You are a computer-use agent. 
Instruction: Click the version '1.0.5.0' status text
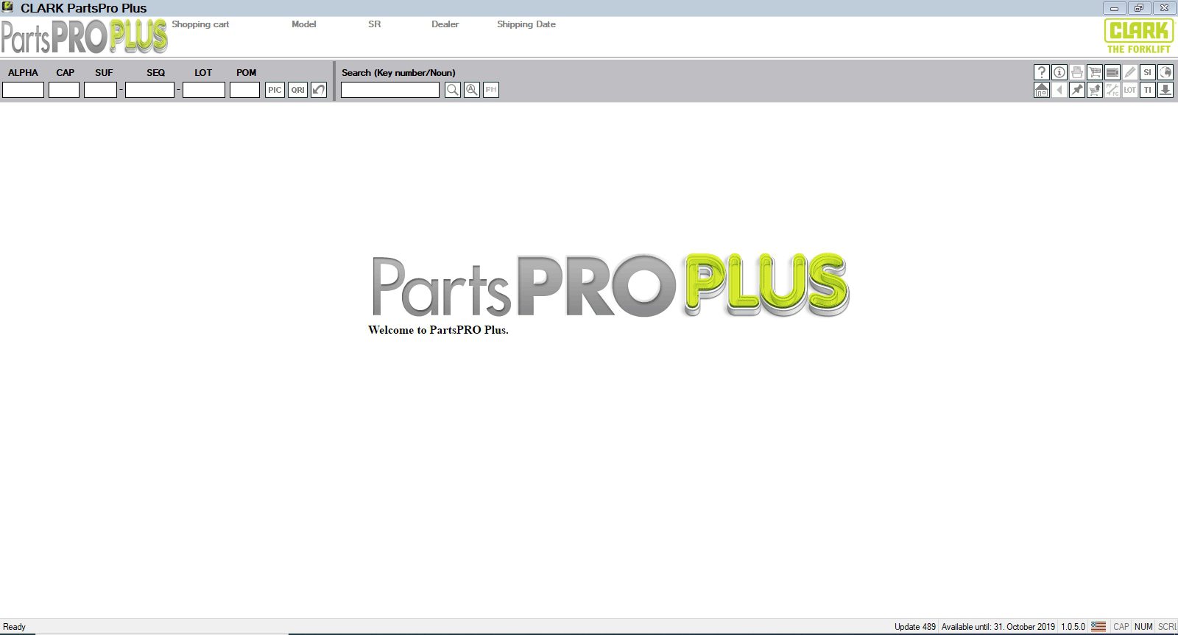click(1073, 627)
